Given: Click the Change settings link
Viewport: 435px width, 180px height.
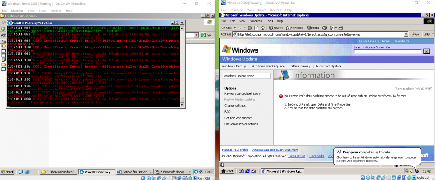Looking at the screenshot, I should [235, 106].
